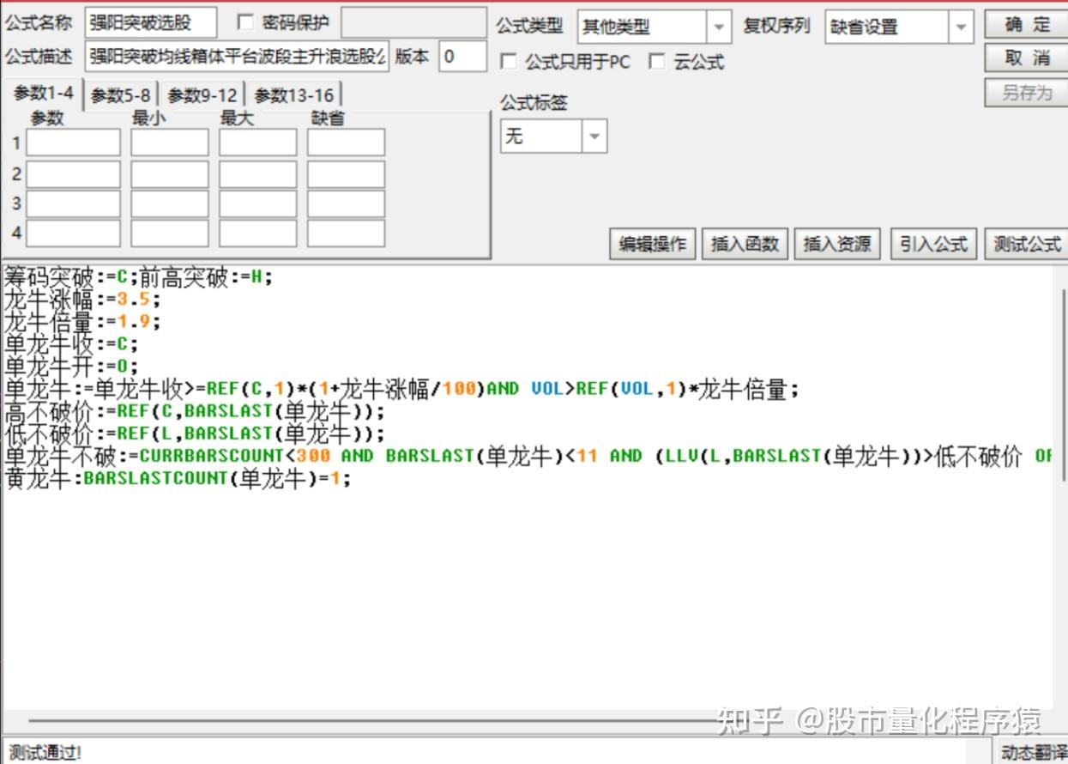Click the code line 龙牛倍量:=1.9;
The image size is (1068, 764).
coord(82,322)
